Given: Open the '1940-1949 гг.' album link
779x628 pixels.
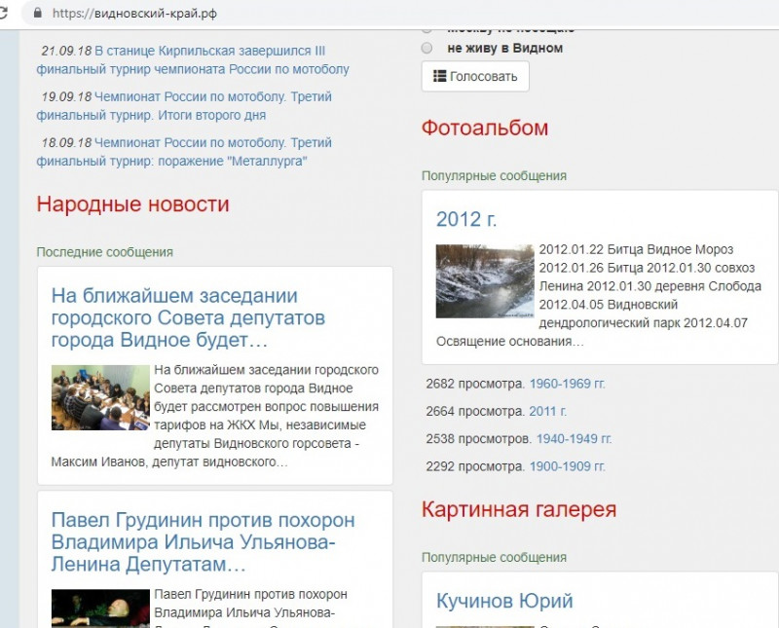Looking at the screenshot, I should [x=574, y=439].
